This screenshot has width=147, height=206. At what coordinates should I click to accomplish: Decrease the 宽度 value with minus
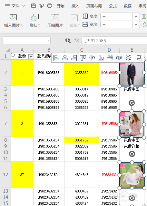tap(104, 25)
